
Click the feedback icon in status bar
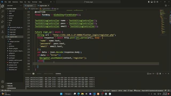tap(166, 91)
